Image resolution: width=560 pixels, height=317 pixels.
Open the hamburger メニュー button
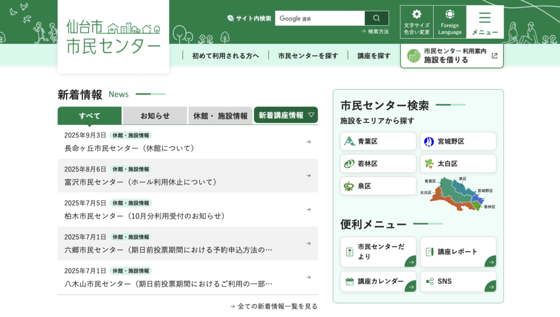tap(485, 22)
